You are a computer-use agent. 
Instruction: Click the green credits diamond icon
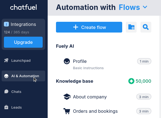131,81
